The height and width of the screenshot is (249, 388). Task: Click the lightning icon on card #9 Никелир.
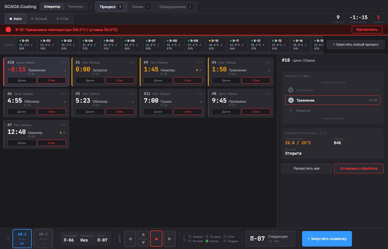[x=196, y=70]
